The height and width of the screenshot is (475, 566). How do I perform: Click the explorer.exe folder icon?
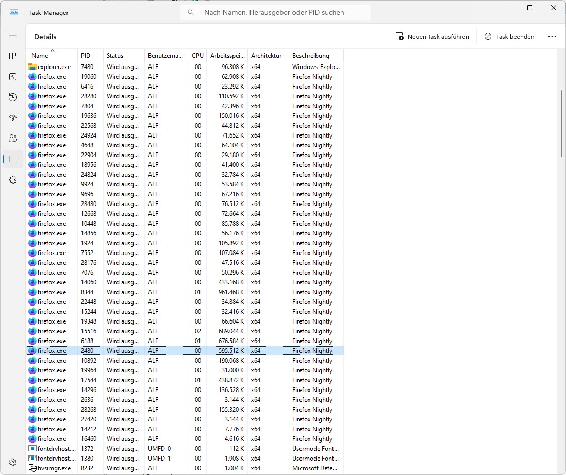tap(32, 67)
